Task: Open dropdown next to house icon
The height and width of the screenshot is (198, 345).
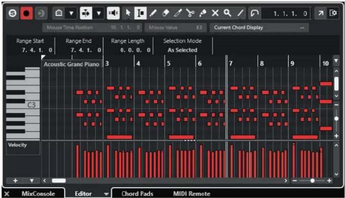Action: (x=71, y=13)
